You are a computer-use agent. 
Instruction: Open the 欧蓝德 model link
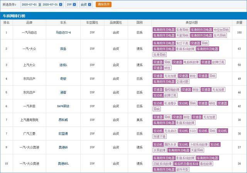[63, 134]
